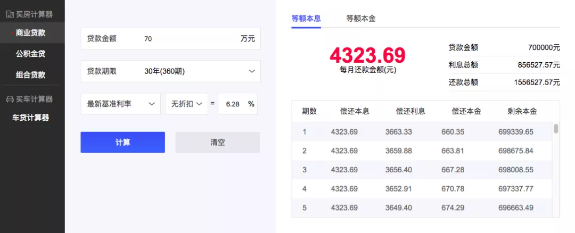Image resolution: width=575 pixels, height=233 pixels.
Task: Open 组合贷款 in the sidebar
Action: coord(30,74)
